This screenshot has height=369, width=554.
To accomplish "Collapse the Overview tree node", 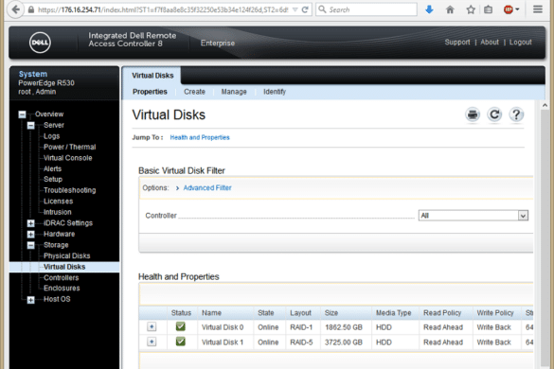I will (x=23, y=114).
